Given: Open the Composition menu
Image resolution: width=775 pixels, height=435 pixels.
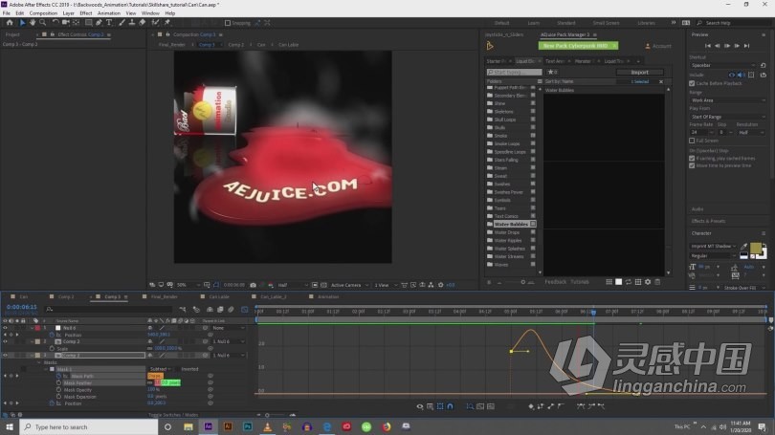Looking at the screenshot, I should click(x=43, y=13).
